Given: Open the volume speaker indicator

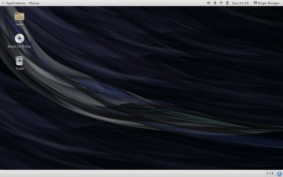Looking at the screenshot, I should [x=209, y=3].
